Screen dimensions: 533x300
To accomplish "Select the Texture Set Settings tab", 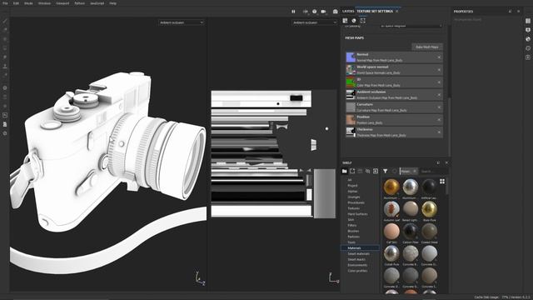I will [375, 11].
